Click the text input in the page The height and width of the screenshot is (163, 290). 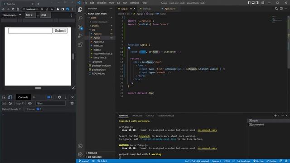30,31
